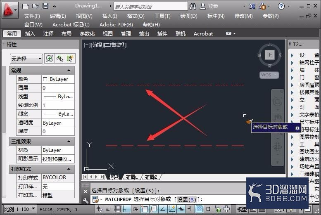Viewport: 321px width, 215px height.
Task: Open the 无选择 selection dropdown
Action: pos(26,59)
